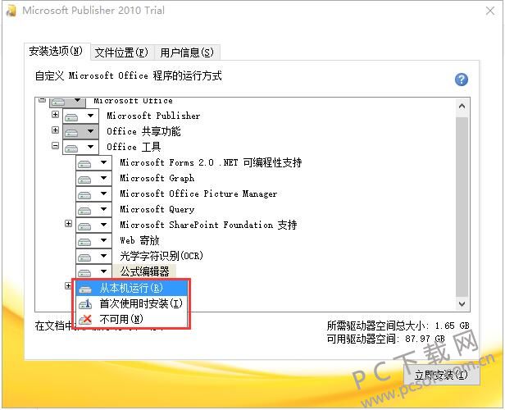The width and height of the screenshot is (505, 410).
Task: Open install-state dropdown for Office 共享功能
Action: coord(80,131)
